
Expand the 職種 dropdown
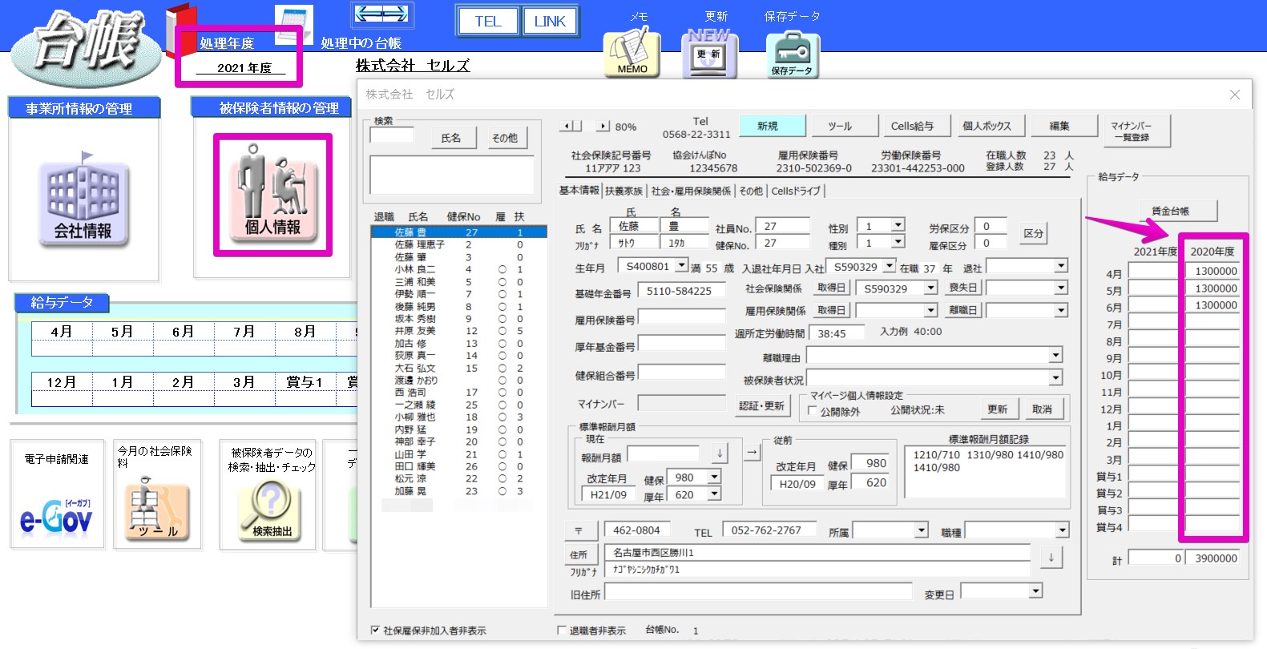(x=1062, y=530)
